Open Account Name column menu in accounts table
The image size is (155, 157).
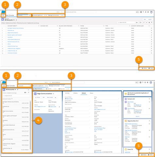[39, 26]
